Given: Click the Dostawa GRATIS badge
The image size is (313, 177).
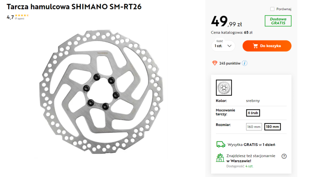Looking at the screenshot, I should [x=278, y=21].
